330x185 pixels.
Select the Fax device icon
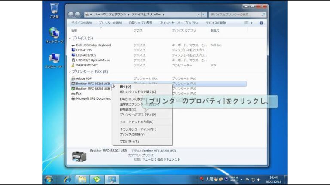click(73, 93)
